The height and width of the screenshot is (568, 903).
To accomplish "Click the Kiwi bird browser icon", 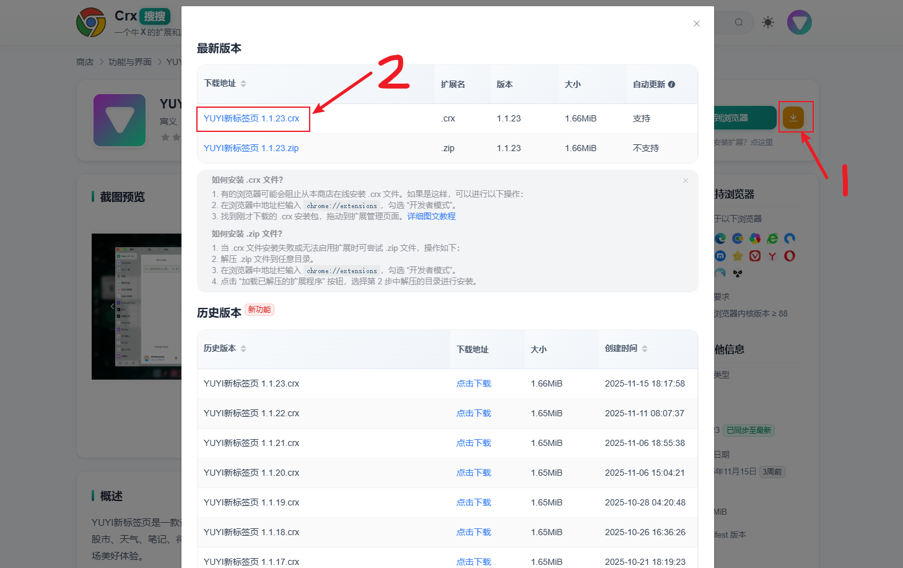I will (x=720, y=273).
